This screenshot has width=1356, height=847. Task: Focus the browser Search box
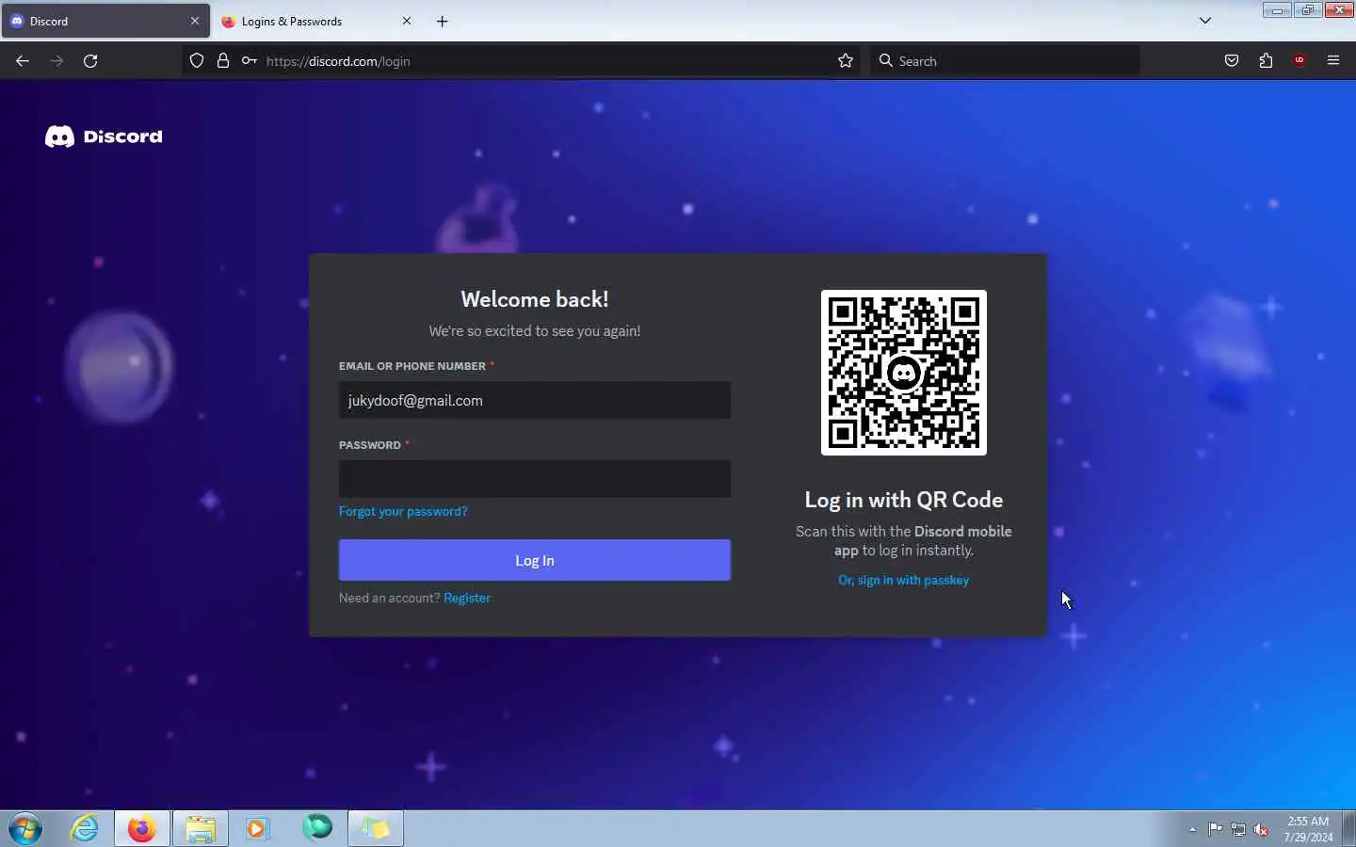point(1003,61)
